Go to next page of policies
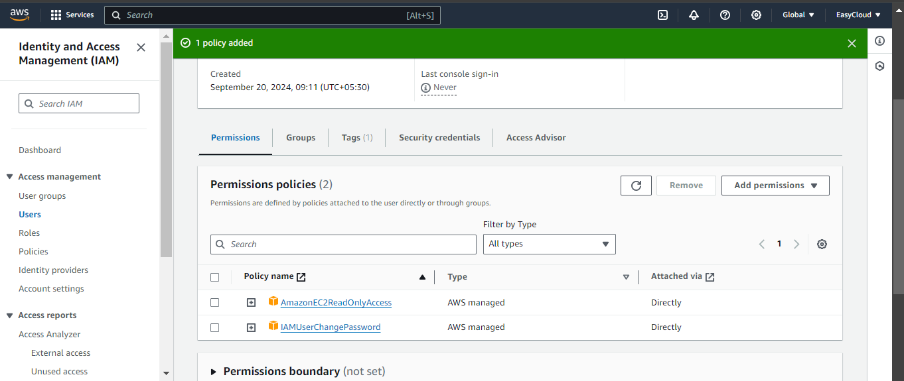This screenshot has height=381, width=904. pyautogui.click(x=796, y=244)
